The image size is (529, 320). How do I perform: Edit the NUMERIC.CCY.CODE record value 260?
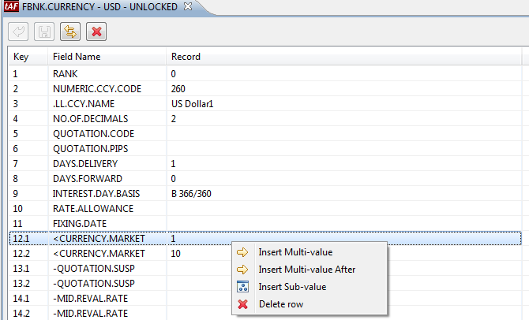point(178,88)
